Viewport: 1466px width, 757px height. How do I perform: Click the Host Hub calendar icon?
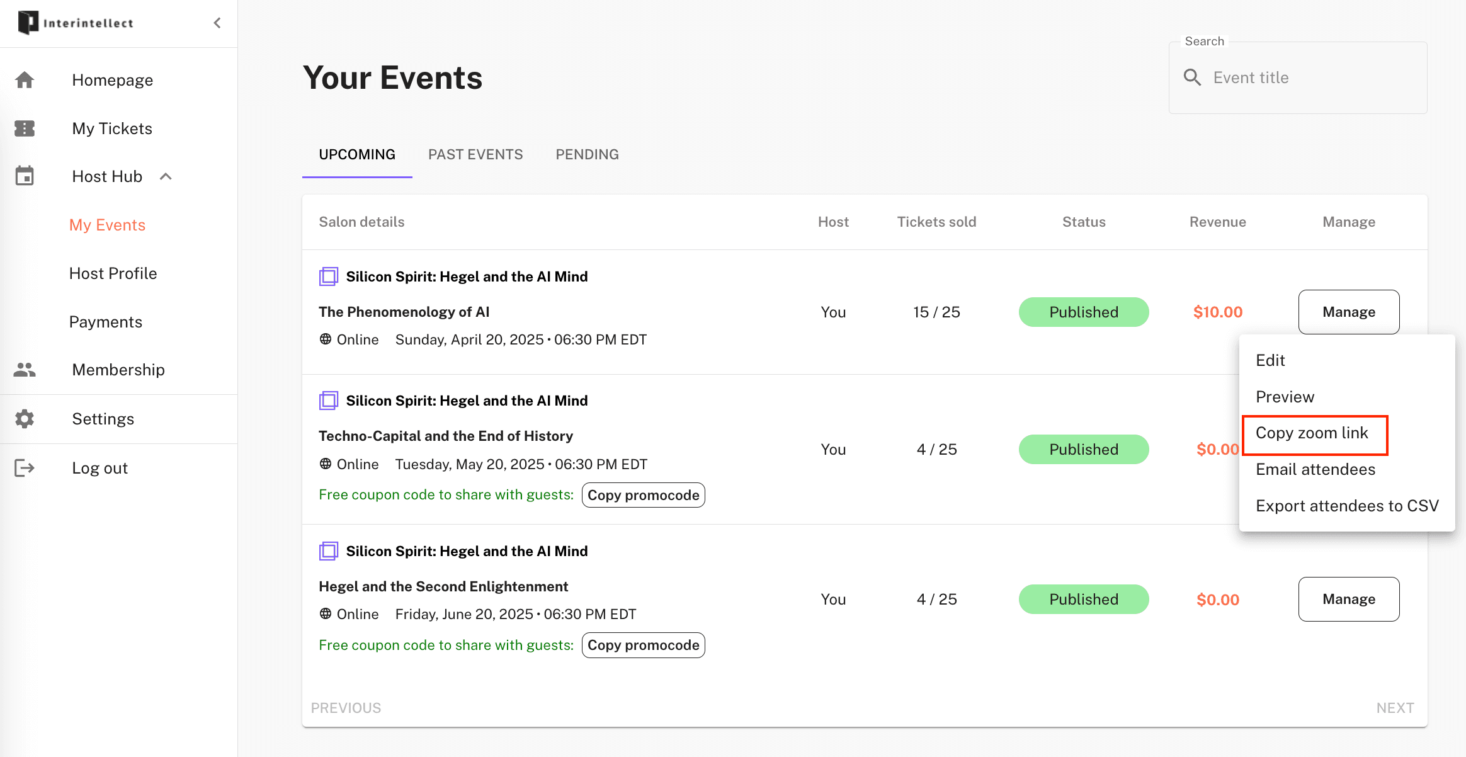pyautogui.click(x=25, y=176)
